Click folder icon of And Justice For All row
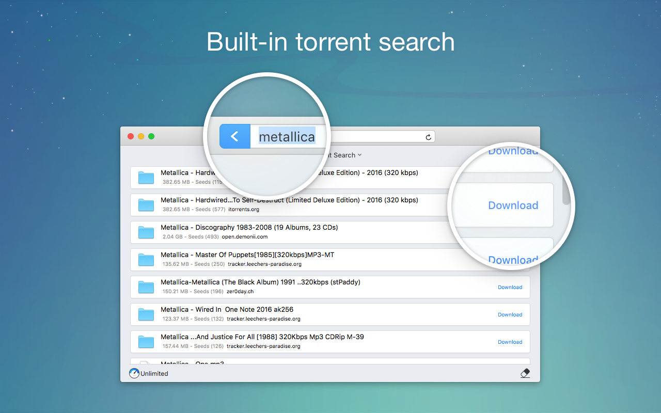Image resolution: width=661 pixels, height=413 pixels. click(146, 342)
